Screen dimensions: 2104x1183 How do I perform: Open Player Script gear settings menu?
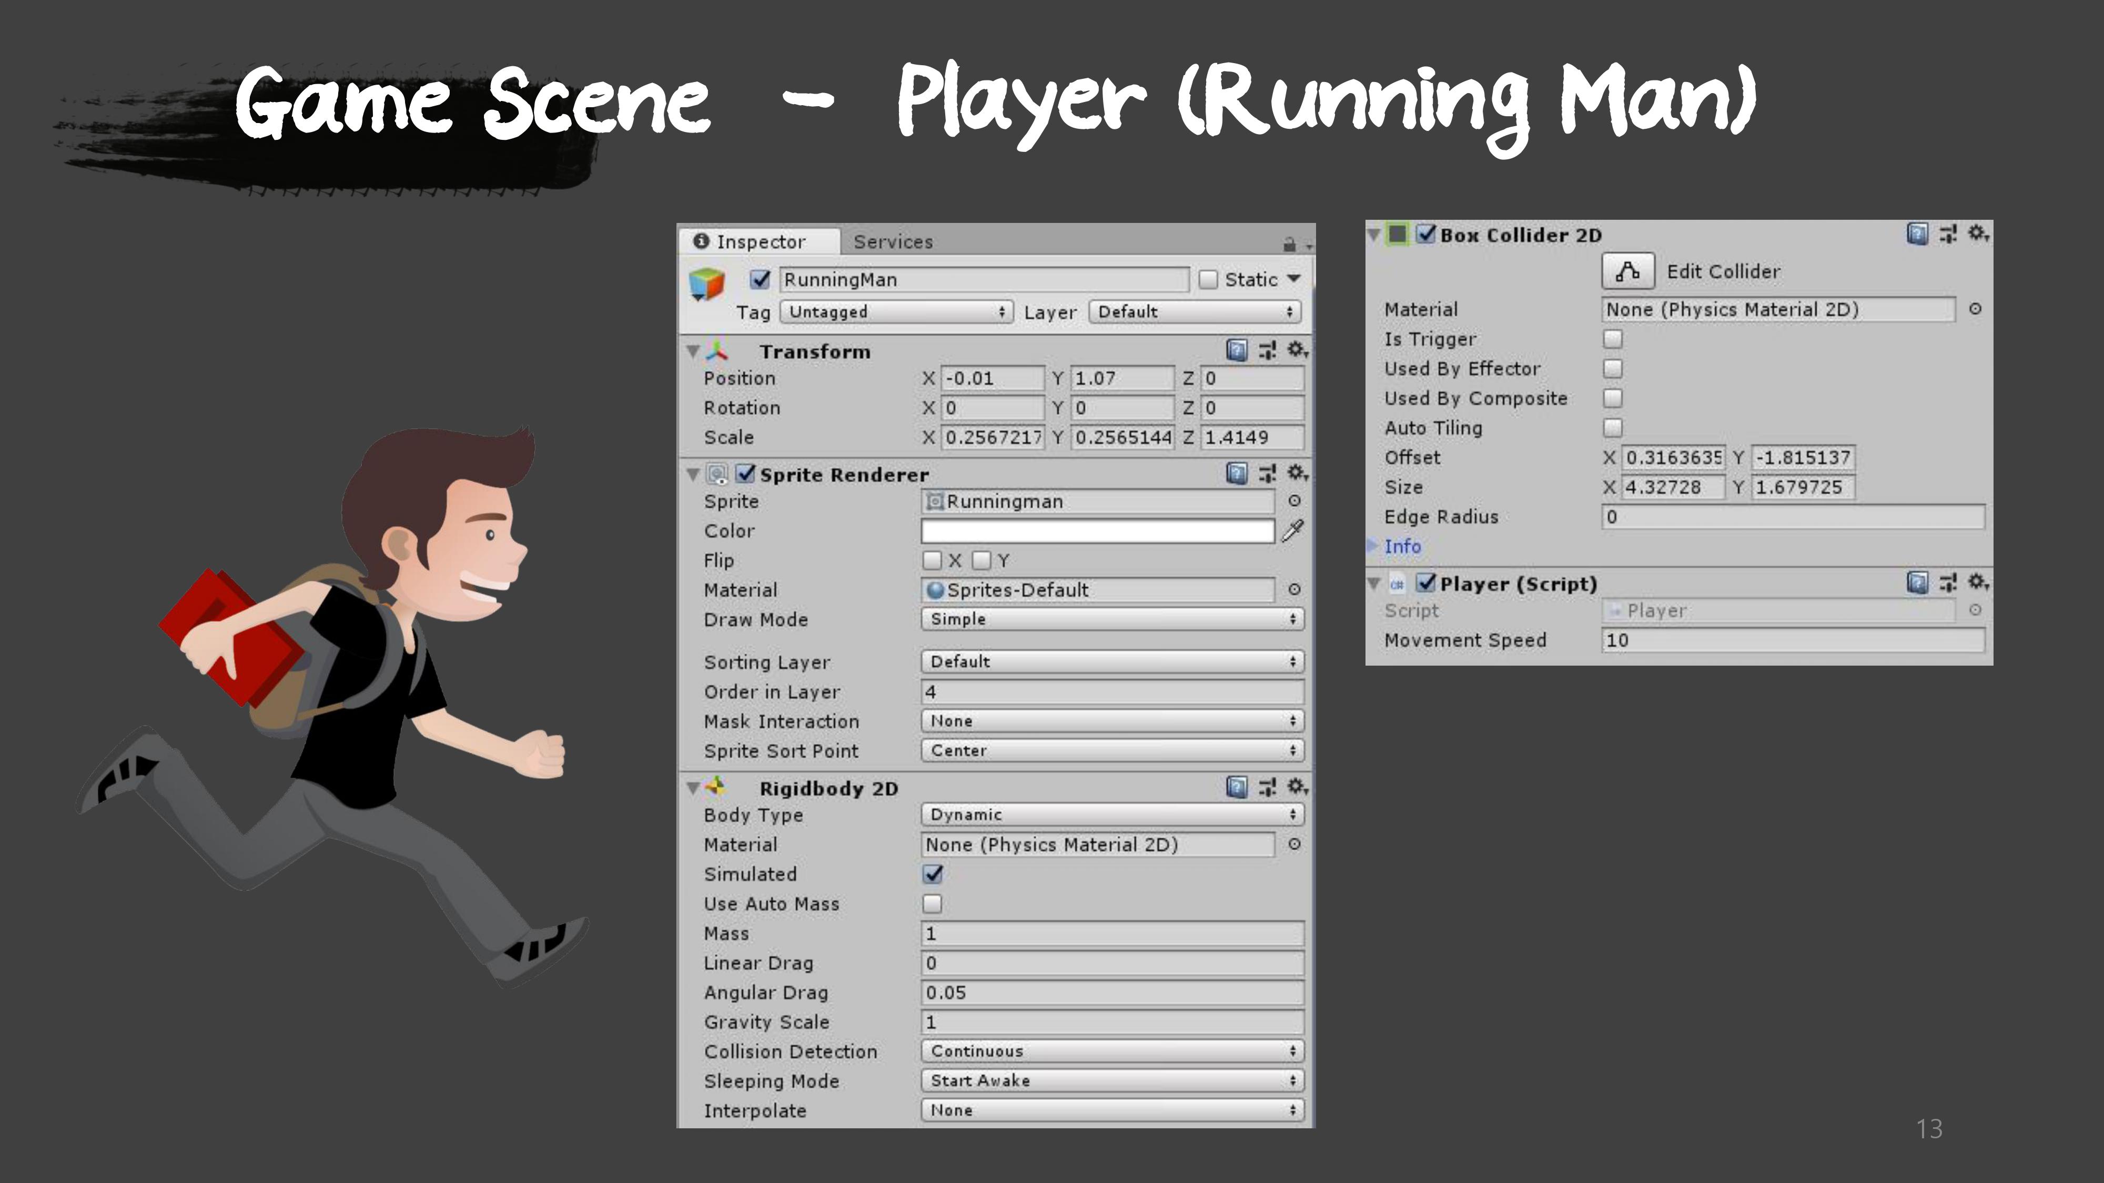1978,583
